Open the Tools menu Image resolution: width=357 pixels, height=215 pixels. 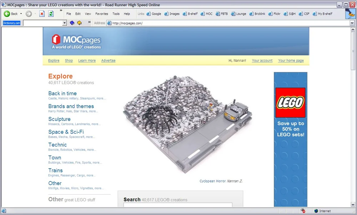pyautogui.click(x=116, y=14)
